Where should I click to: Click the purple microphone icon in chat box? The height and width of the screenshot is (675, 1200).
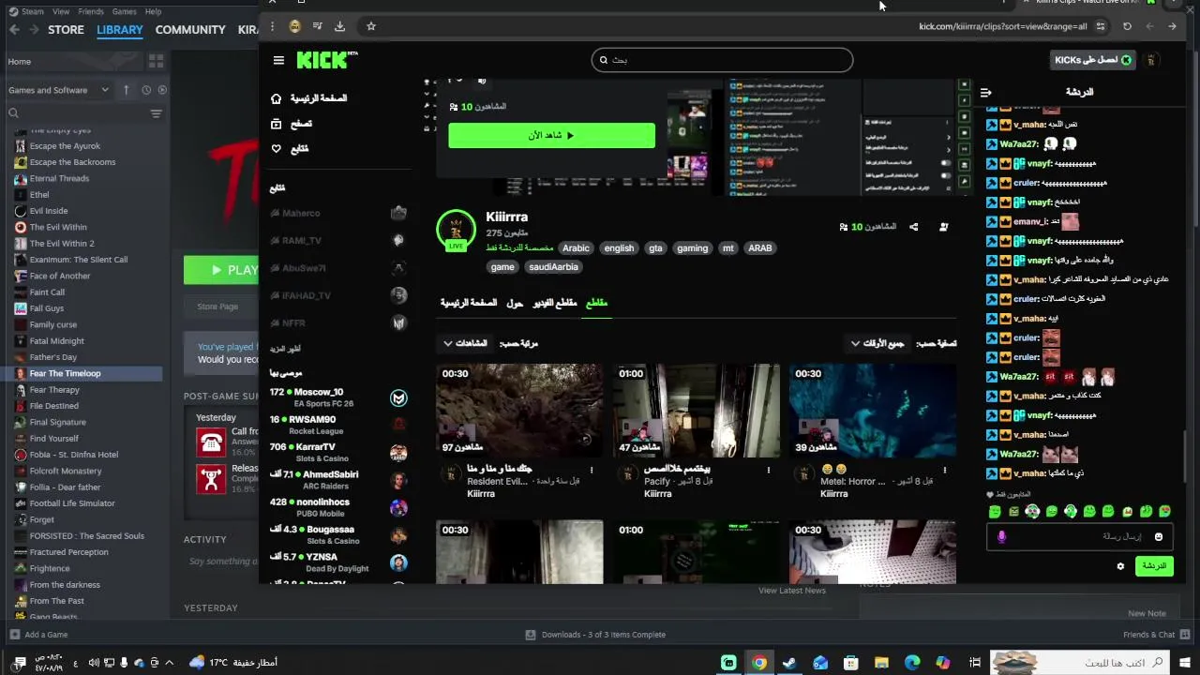[x=1001, y=537]
